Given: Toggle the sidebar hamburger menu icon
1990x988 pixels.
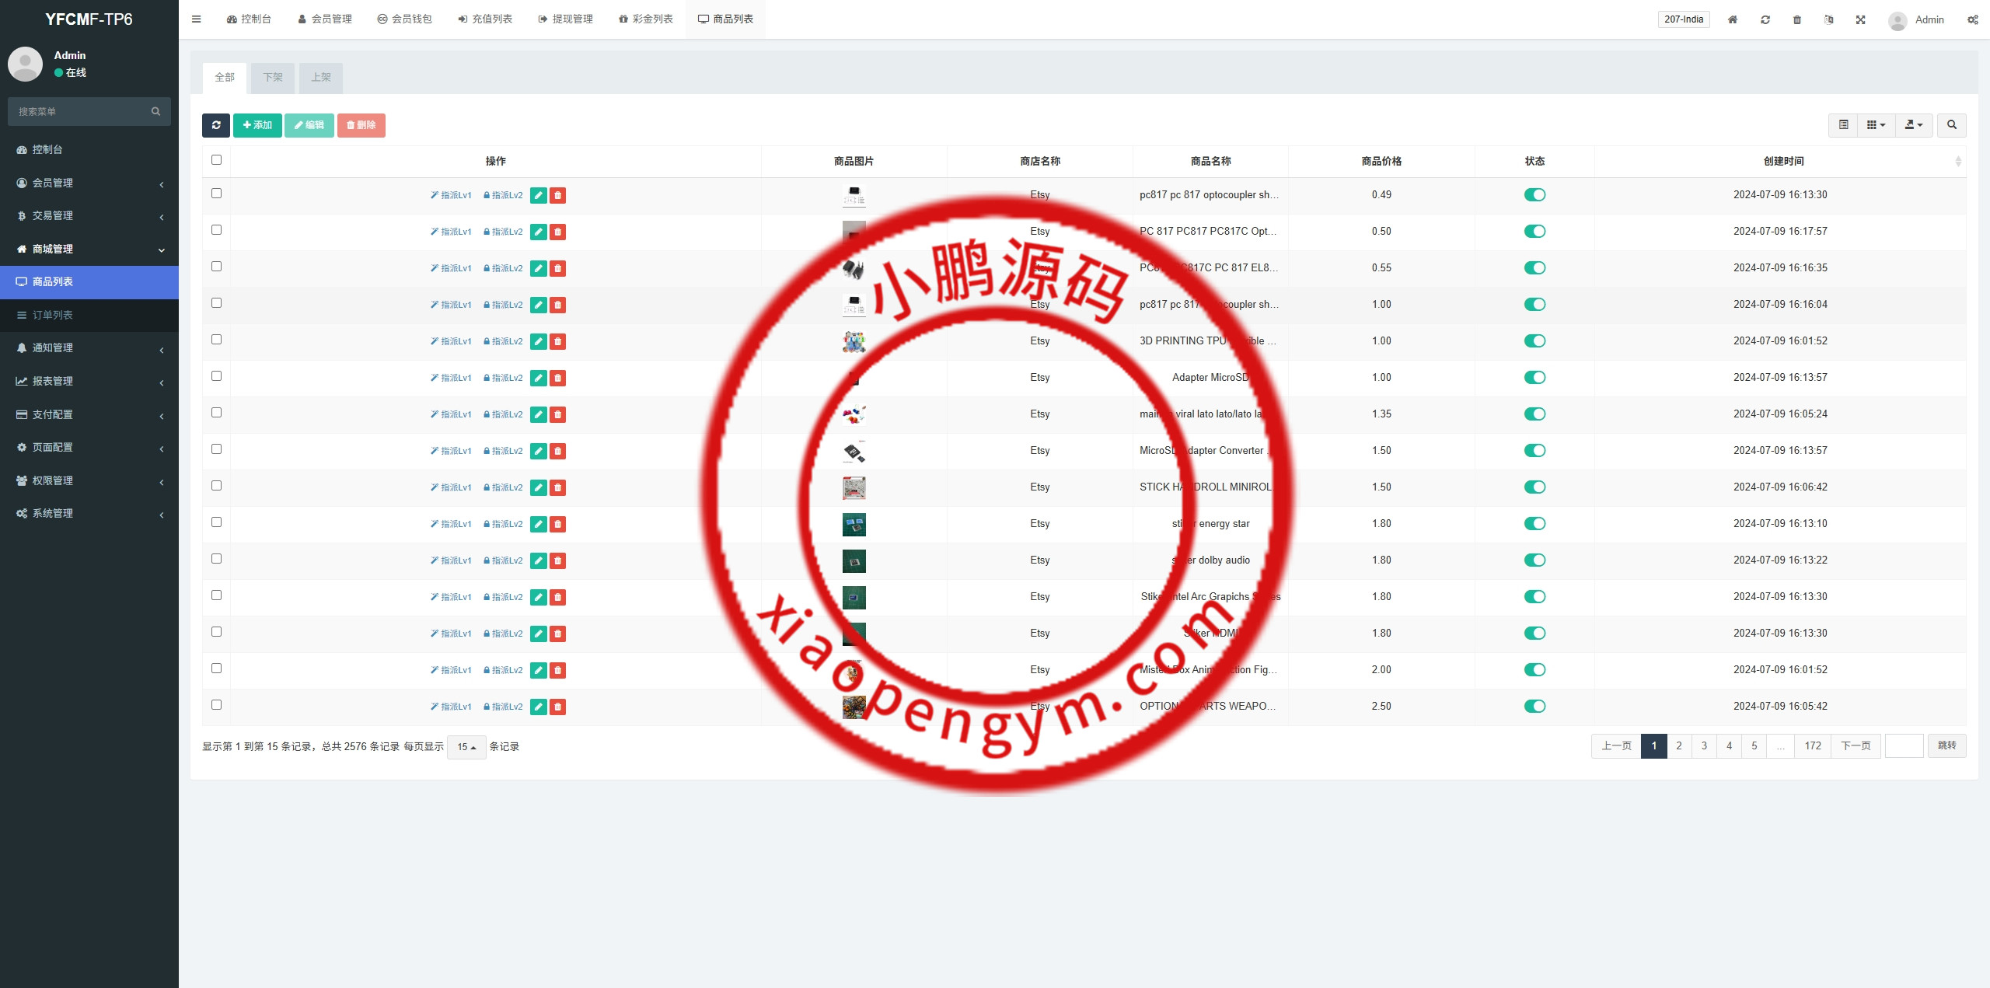Looking at the screenshot, I should [197, 19].
